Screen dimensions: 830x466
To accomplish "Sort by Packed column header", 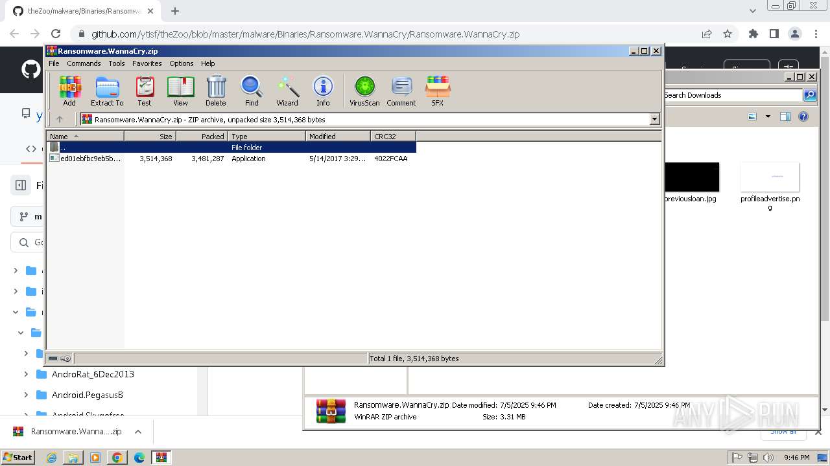I will pyautogui.click(x=202, y=136).
